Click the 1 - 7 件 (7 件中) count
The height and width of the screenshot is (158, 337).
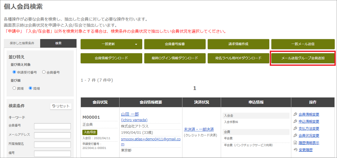click(97, 80)
